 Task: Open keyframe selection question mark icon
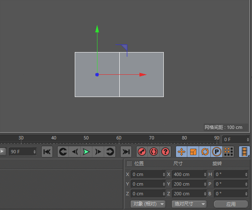(165, 152)
